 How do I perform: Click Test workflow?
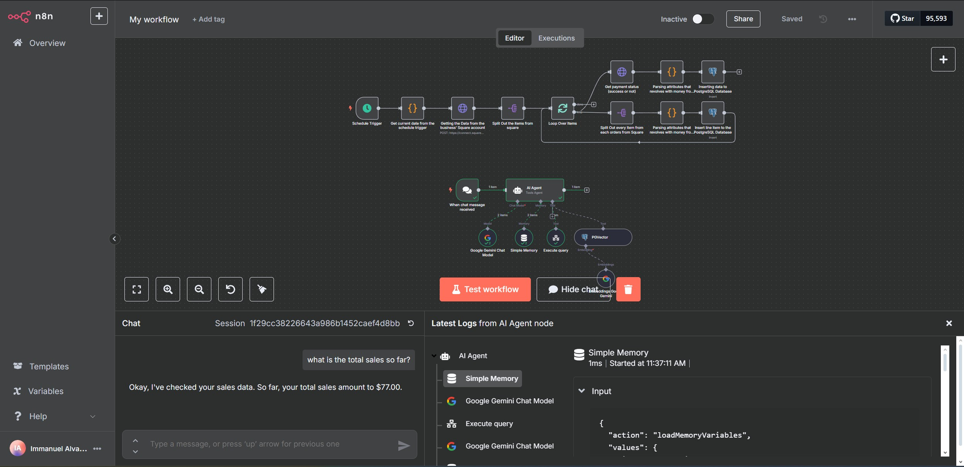coord(485,289)
